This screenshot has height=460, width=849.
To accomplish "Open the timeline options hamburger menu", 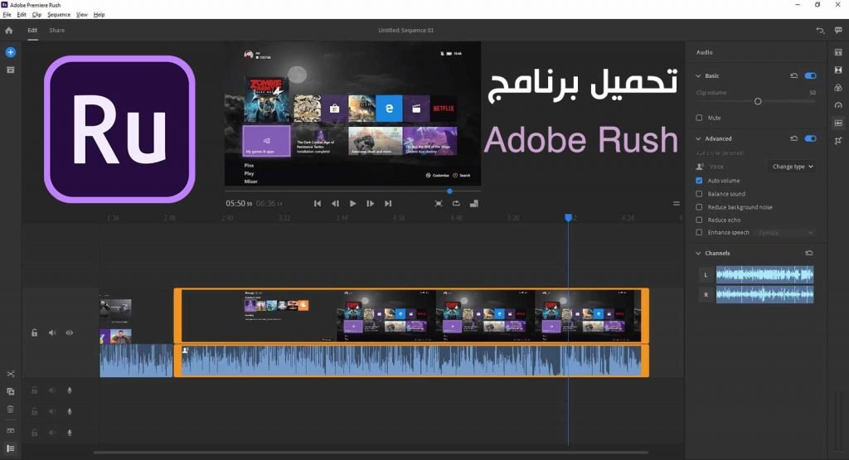I will pyautogui.click(x=677, y=204).
